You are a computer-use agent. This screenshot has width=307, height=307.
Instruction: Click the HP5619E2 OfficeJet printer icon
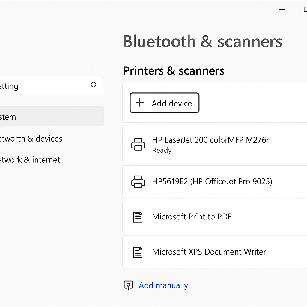138,182
